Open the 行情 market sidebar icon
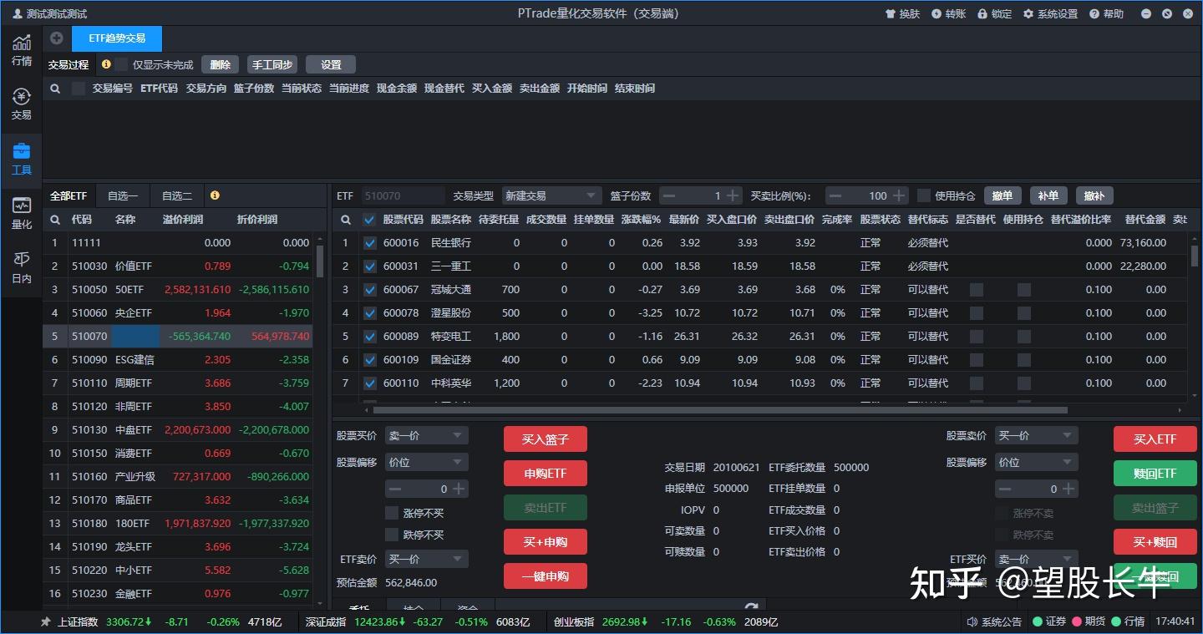This screenshot has width=1203, height=634. pyautogui.click(x=21, y=50)
